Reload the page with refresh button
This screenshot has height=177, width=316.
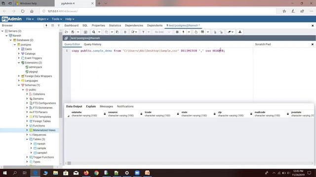[23, 11]
